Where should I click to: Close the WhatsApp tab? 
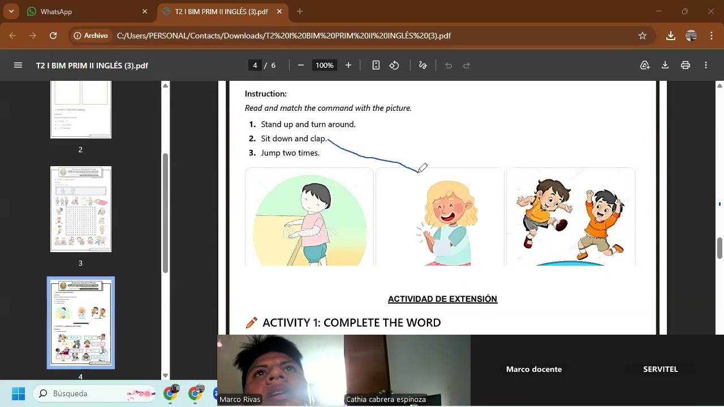145,11
